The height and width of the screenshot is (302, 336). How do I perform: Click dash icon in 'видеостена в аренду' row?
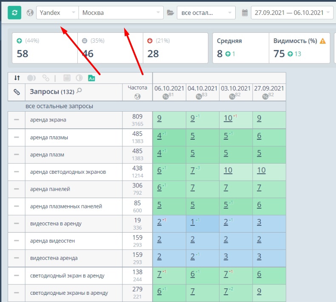tap(17, 224)
